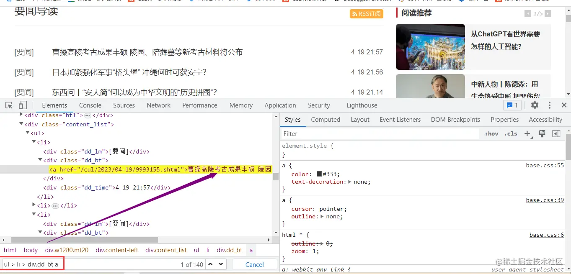The image size is (571, 274).
Task: Toggle computed styles sidebar icon
Action: (x=556, y=134)
